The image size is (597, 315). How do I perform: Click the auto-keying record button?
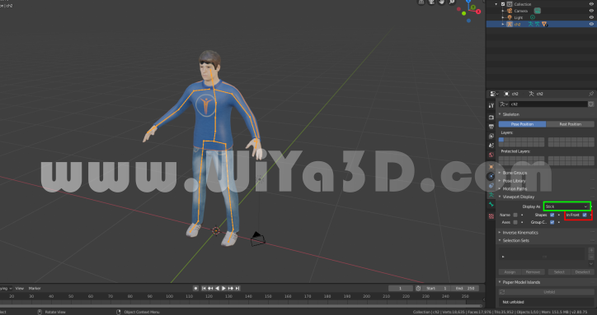195,289
